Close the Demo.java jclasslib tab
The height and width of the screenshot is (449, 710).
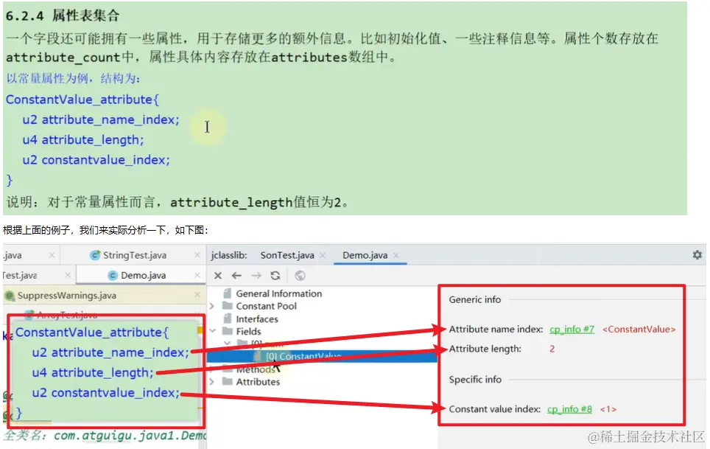pyautogui.click(x=396, y=256)
